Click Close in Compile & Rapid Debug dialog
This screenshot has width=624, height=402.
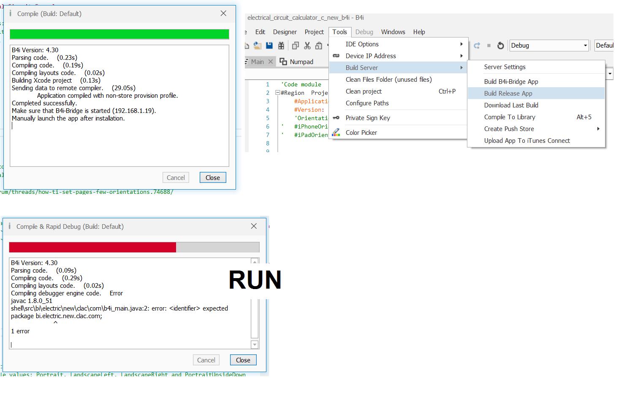click(x=243, y=360)
